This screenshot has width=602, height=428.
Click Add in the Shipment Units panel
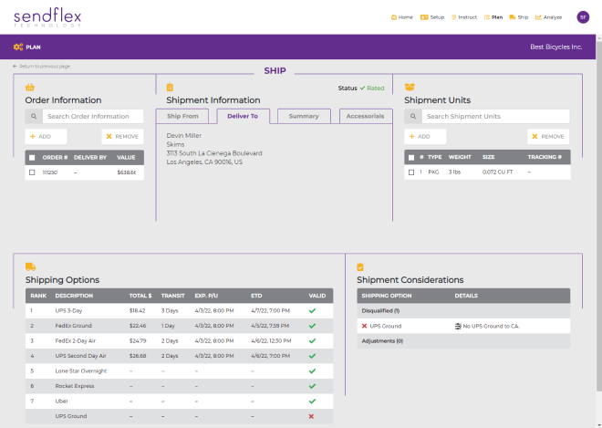click(425, 136)
